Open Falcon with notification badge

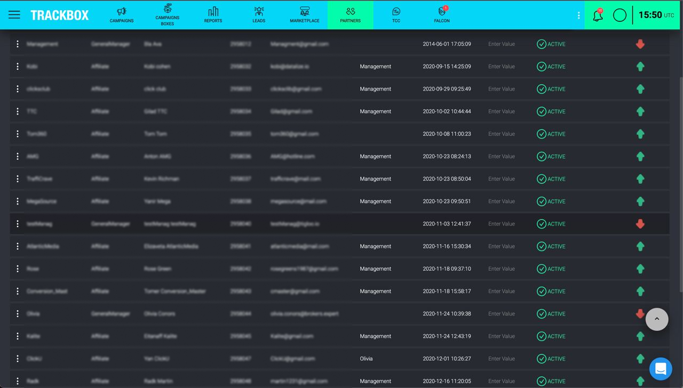click(x=442, y=15)
